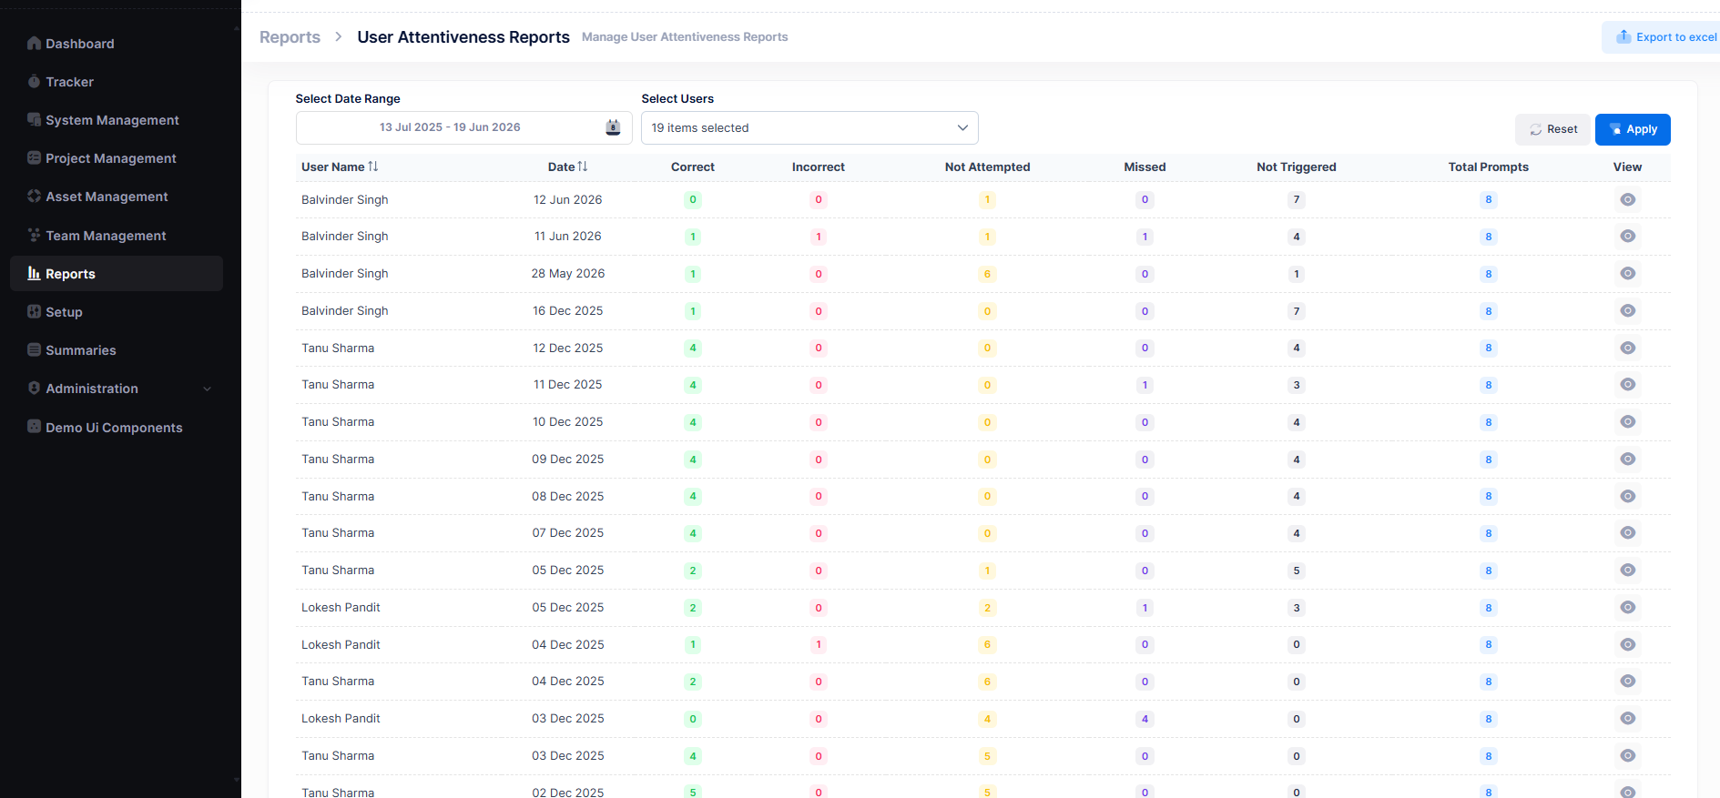Screen dimensions: 1720x798
Task: Click the Apply button
Action: click(x=1633, y=129)
